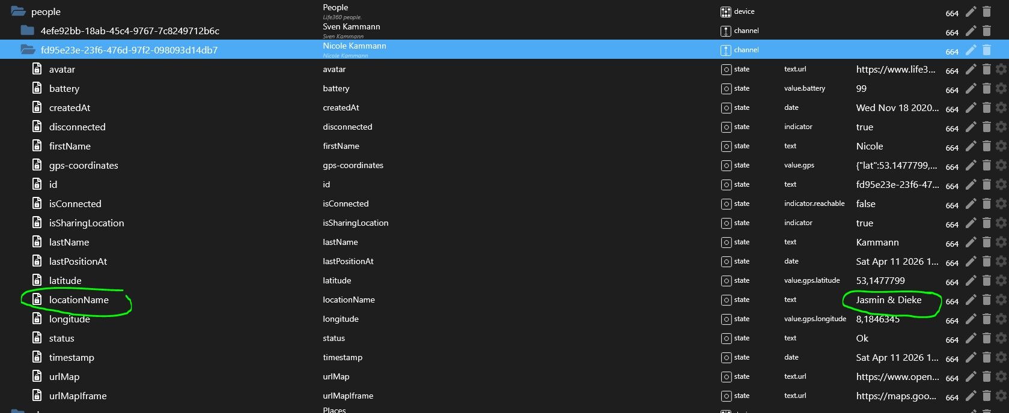Click trash icon on Sven Kammann channel row
This screenshot has height=413, width=1009.
[x=986, y=31]
